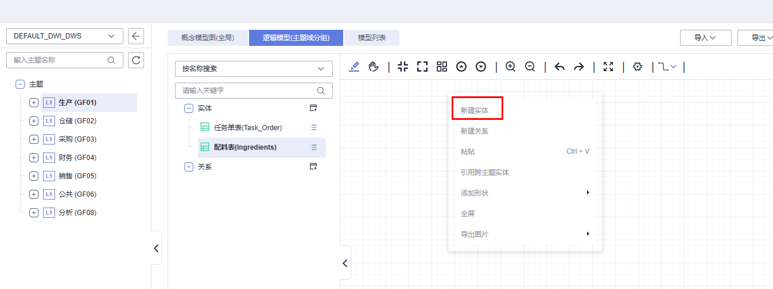Expand the 财务 (GF04) node
The image size is (773, 289).
point(34,158)
